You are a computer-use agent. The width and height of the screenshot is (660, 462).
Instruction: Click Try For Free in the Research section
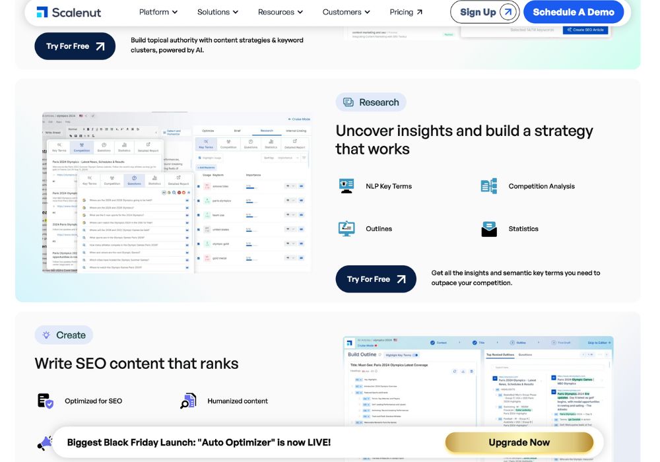pos(376,279)
